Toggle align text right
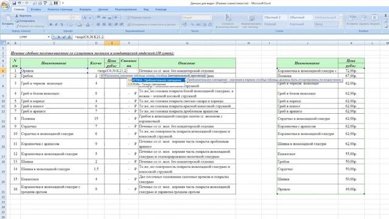 click(x=109, y=24)
